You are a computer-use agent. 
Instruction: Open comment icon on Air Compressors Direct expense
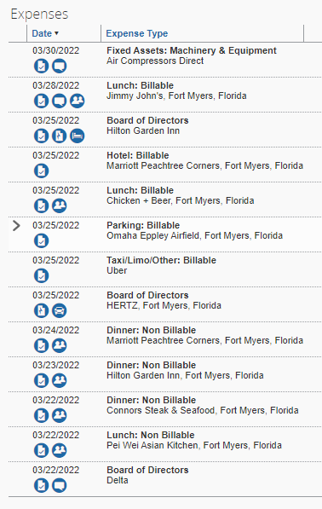coord(60,66)
